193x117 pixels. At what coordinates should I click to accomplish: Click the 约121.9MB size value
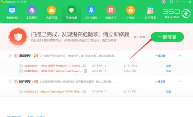pos(130,66)
